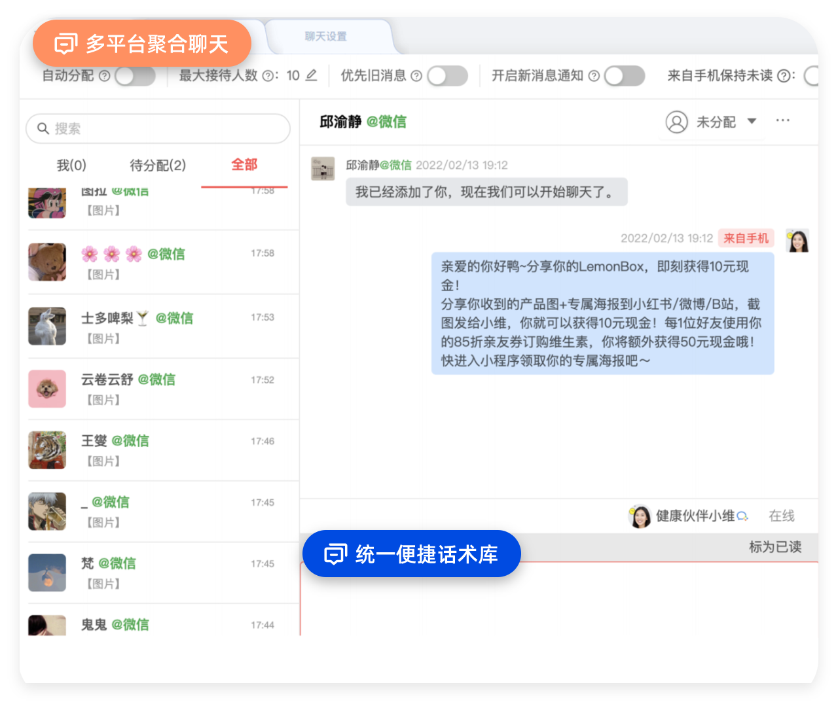Open the conversation with 云卷云舒
Image resolution: width=838 pixels, height=708 pixels.
(x=157, y=389)
